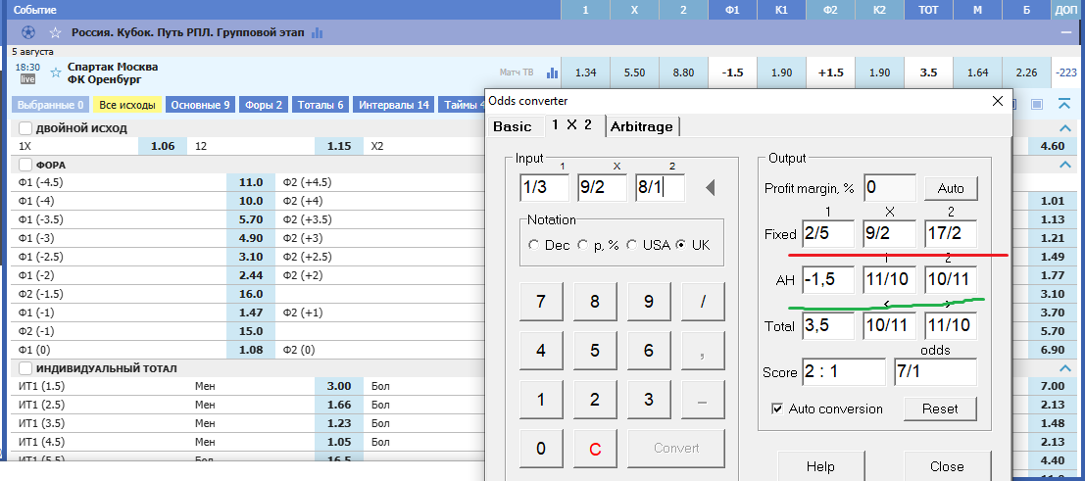
Task: Click the Матч ТВ broadcast label
Action: pyautogui.click(x=517, y=72)
